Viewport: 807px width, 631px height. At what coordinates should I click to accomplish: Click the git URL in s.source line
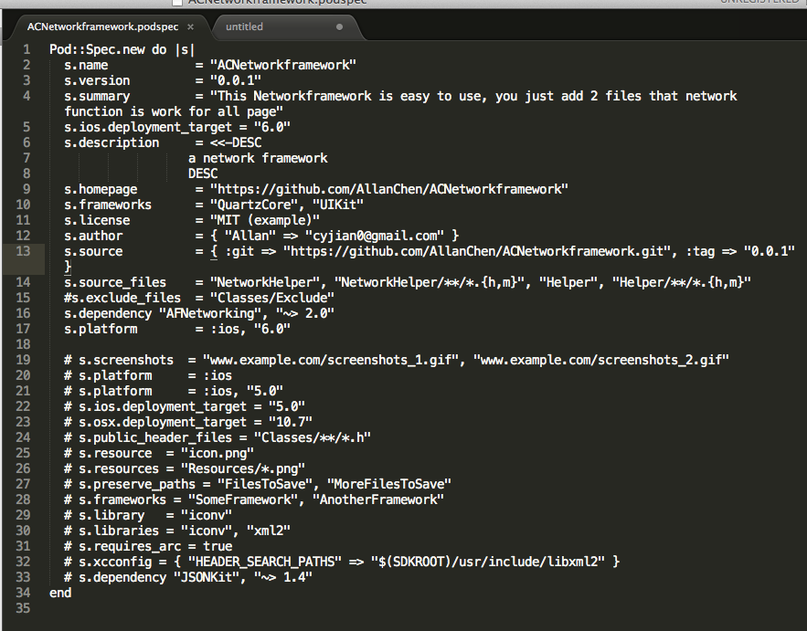pyautogui.click(x=476, y=251)
